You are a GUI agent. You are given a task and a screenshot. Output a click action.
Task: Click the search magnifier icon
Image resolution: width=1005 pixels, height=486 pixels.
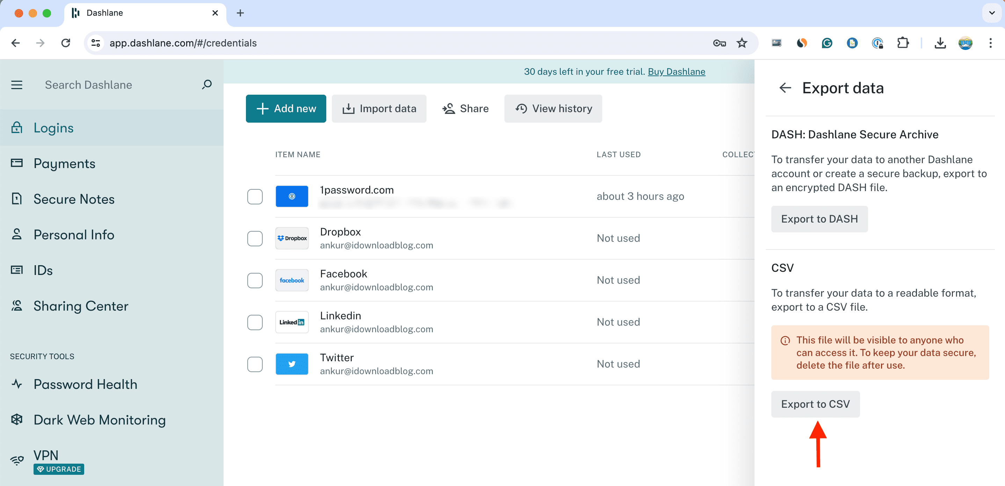[207, 84]
